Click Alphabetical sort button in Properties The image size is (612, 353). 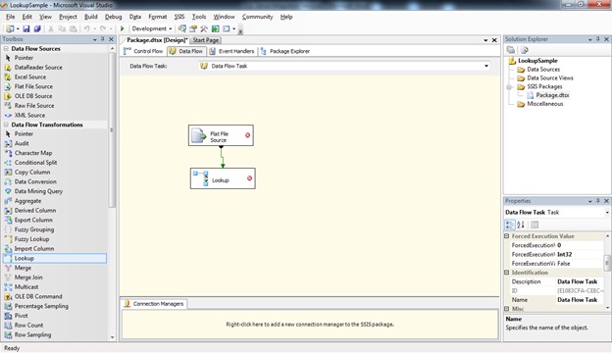pyautogui.click(x=521, y=225)
